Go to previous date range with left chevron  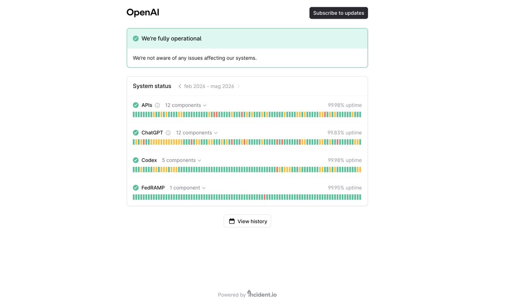[x=180, y=86]
